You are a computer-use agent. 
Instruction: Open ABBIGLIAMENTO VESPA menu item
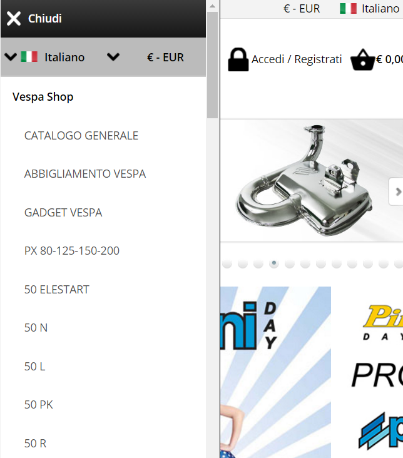point(85,174)
